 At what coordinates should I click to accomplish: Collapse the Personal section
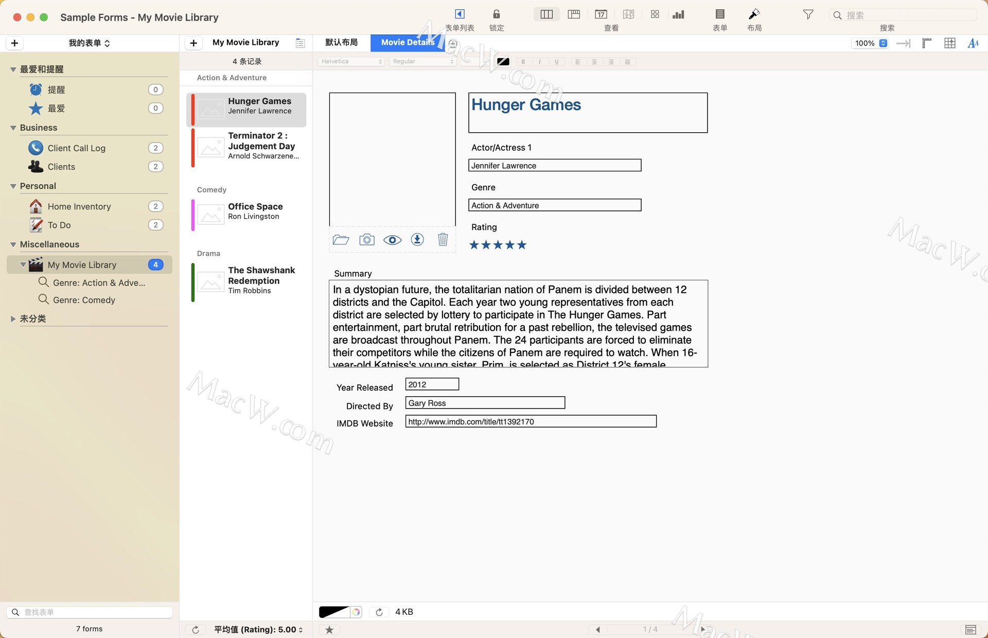pos(13,186)
